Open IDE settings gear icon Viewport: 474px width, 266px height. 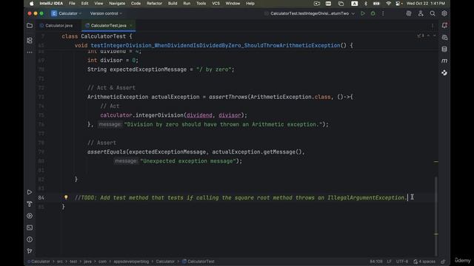[x=444, y=13]
